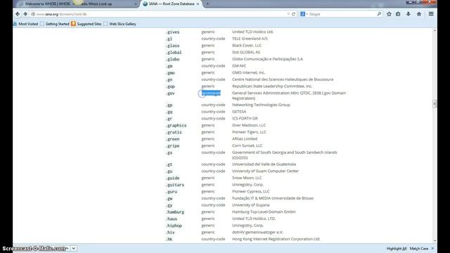Open the Firefox hamburger menu
Screen dimensions: 450x253
(431, 14)
